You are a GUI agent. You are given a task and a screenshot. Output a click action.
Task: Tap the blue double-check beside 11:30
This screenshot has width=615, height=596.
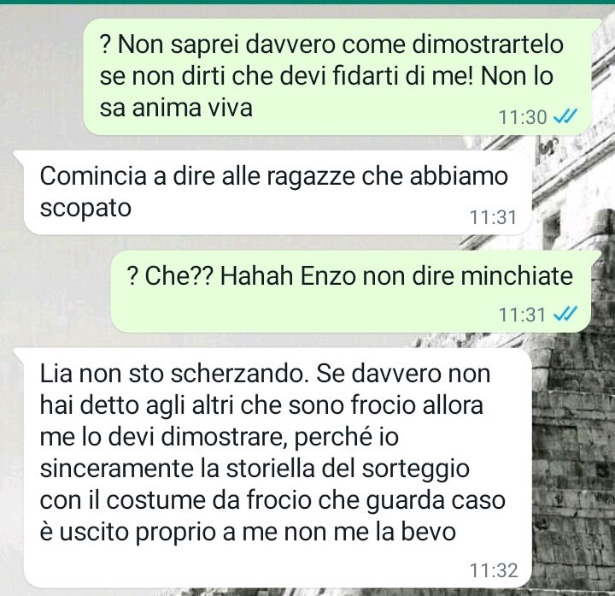pyautogui.click(x=565, y=116)
